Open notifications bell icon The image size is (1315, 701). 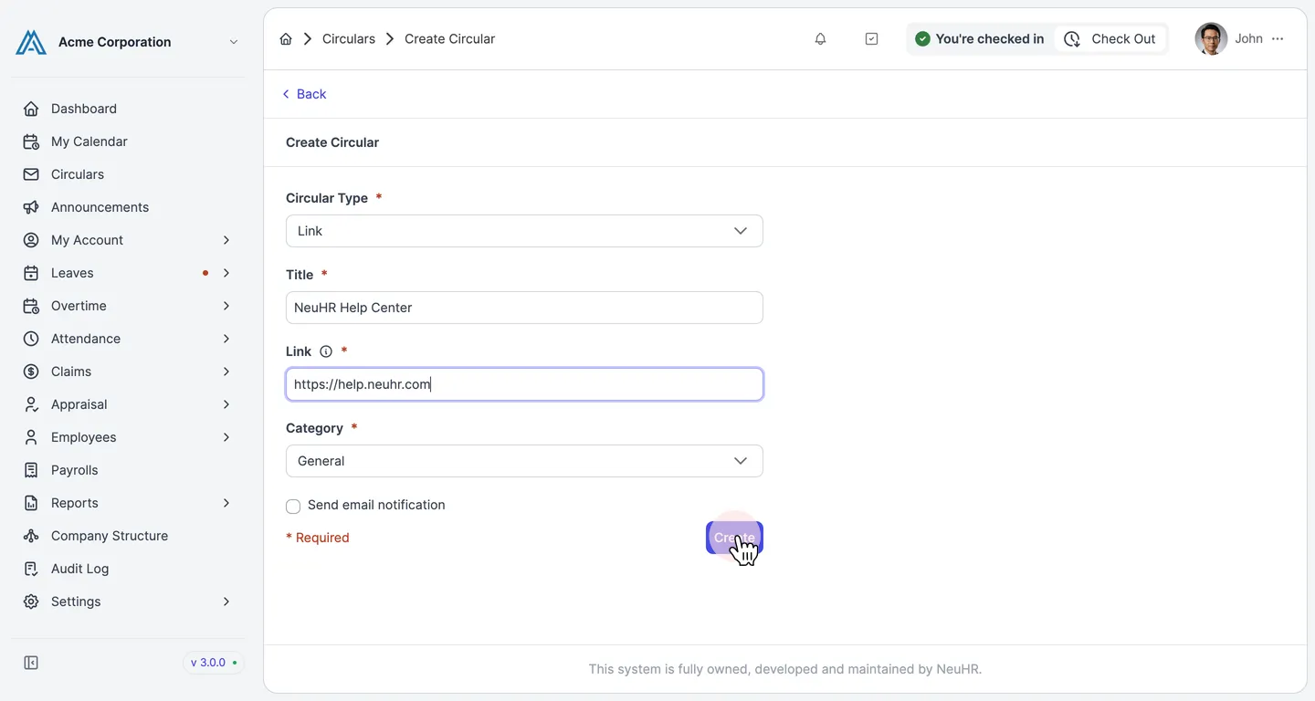[820, 39]
